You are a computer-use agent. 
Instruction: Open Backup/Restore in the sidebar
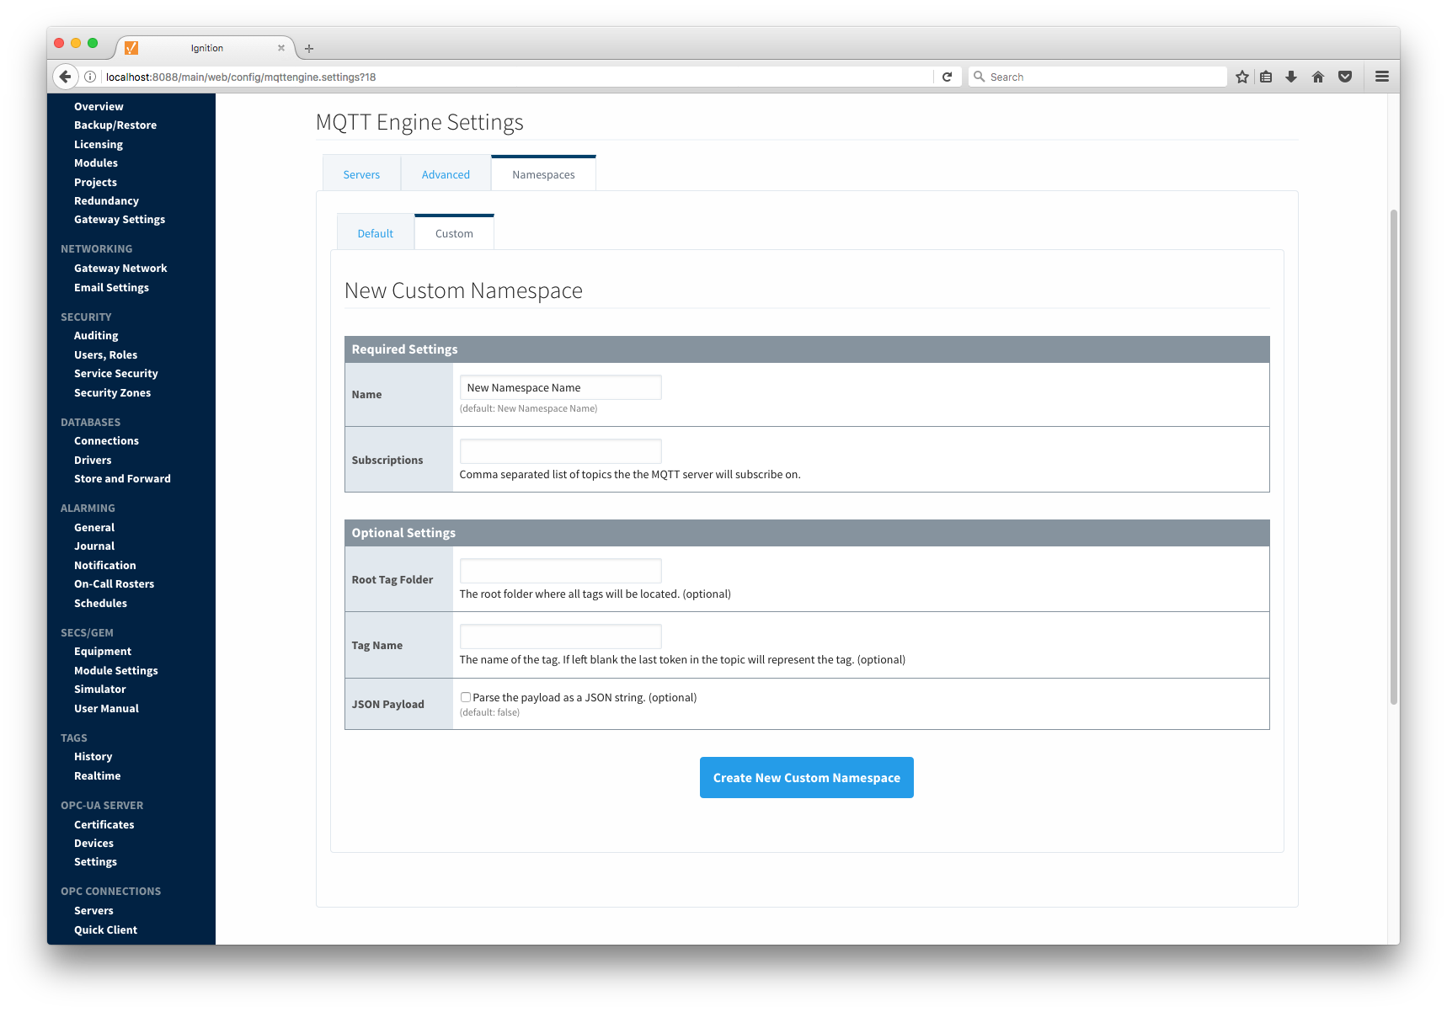[115, 125]
